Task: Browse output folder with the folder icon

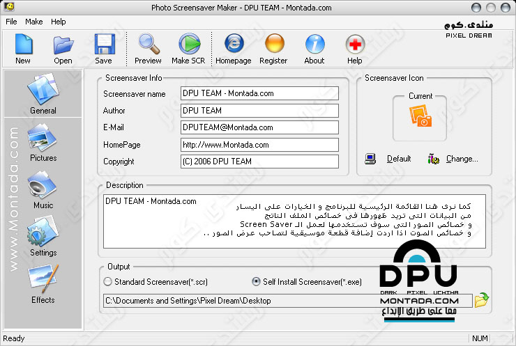Action: point(481,301)
